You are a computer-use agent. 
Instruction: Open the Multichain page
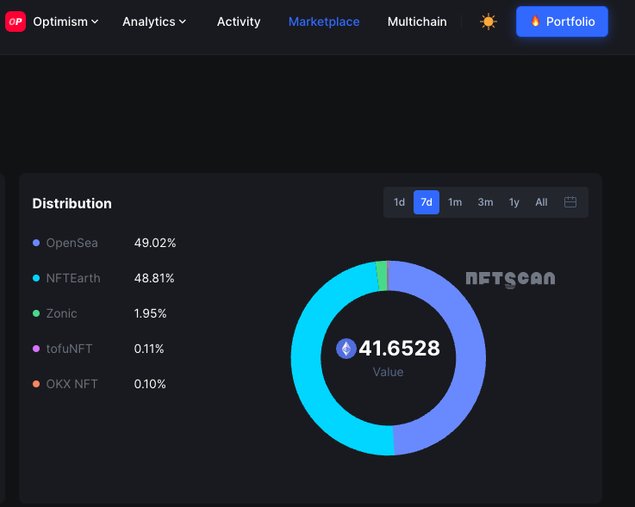(417, 22)
